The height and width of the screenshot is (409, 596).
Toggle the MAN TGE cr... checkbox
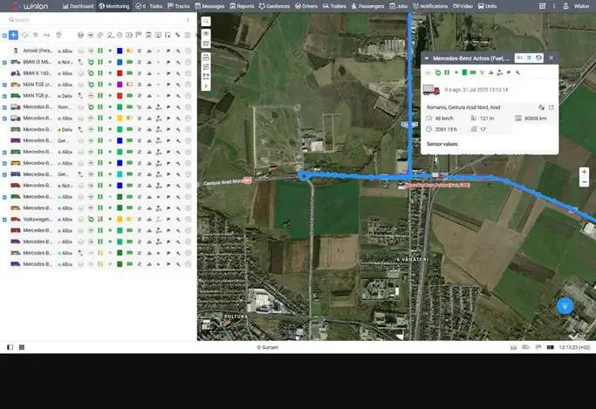[x=4, y=85]
